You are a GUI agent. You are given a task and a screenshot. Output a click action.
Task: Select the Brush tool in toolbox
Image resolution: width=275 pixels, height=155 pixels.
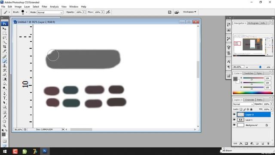pos(4,61)
